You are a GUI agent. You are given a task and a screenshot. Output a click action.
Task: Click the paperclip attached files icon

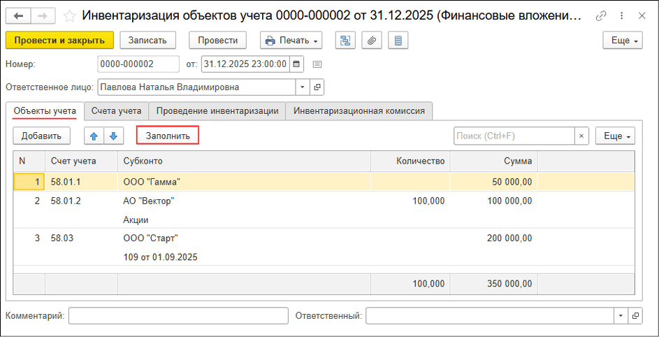click(x=372, y=41)
